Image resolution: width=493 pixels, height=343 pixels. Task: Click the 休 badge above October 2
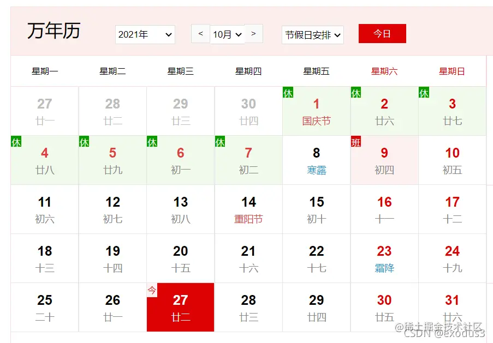(356, 93)
